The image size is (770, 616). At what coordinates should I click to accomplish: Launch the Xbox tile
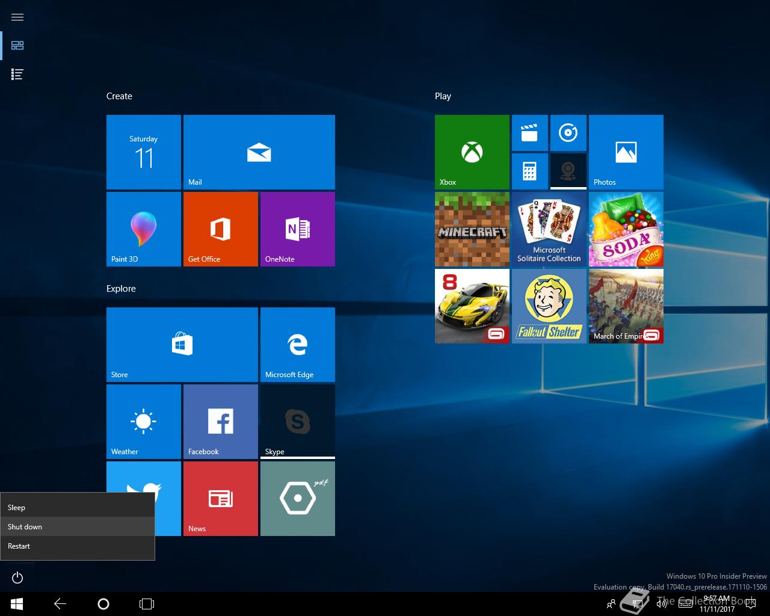pos(472,152)
